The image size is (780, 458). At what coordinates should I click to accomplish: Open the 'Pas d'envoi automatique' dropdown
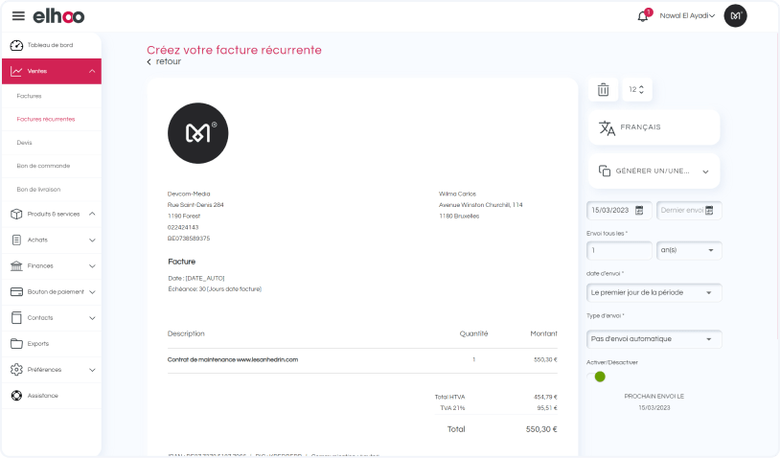[654, 339]
